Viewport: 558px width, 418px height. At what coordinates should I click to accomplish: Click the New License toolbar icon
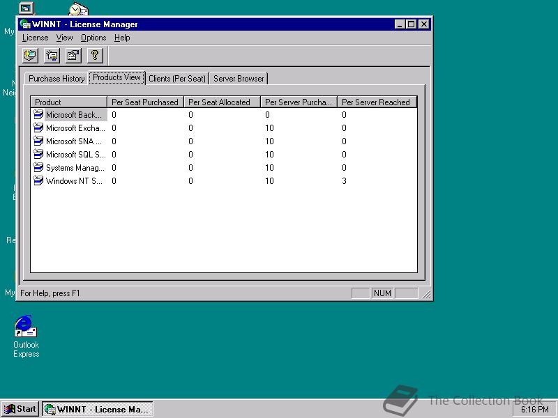point(52,56)
